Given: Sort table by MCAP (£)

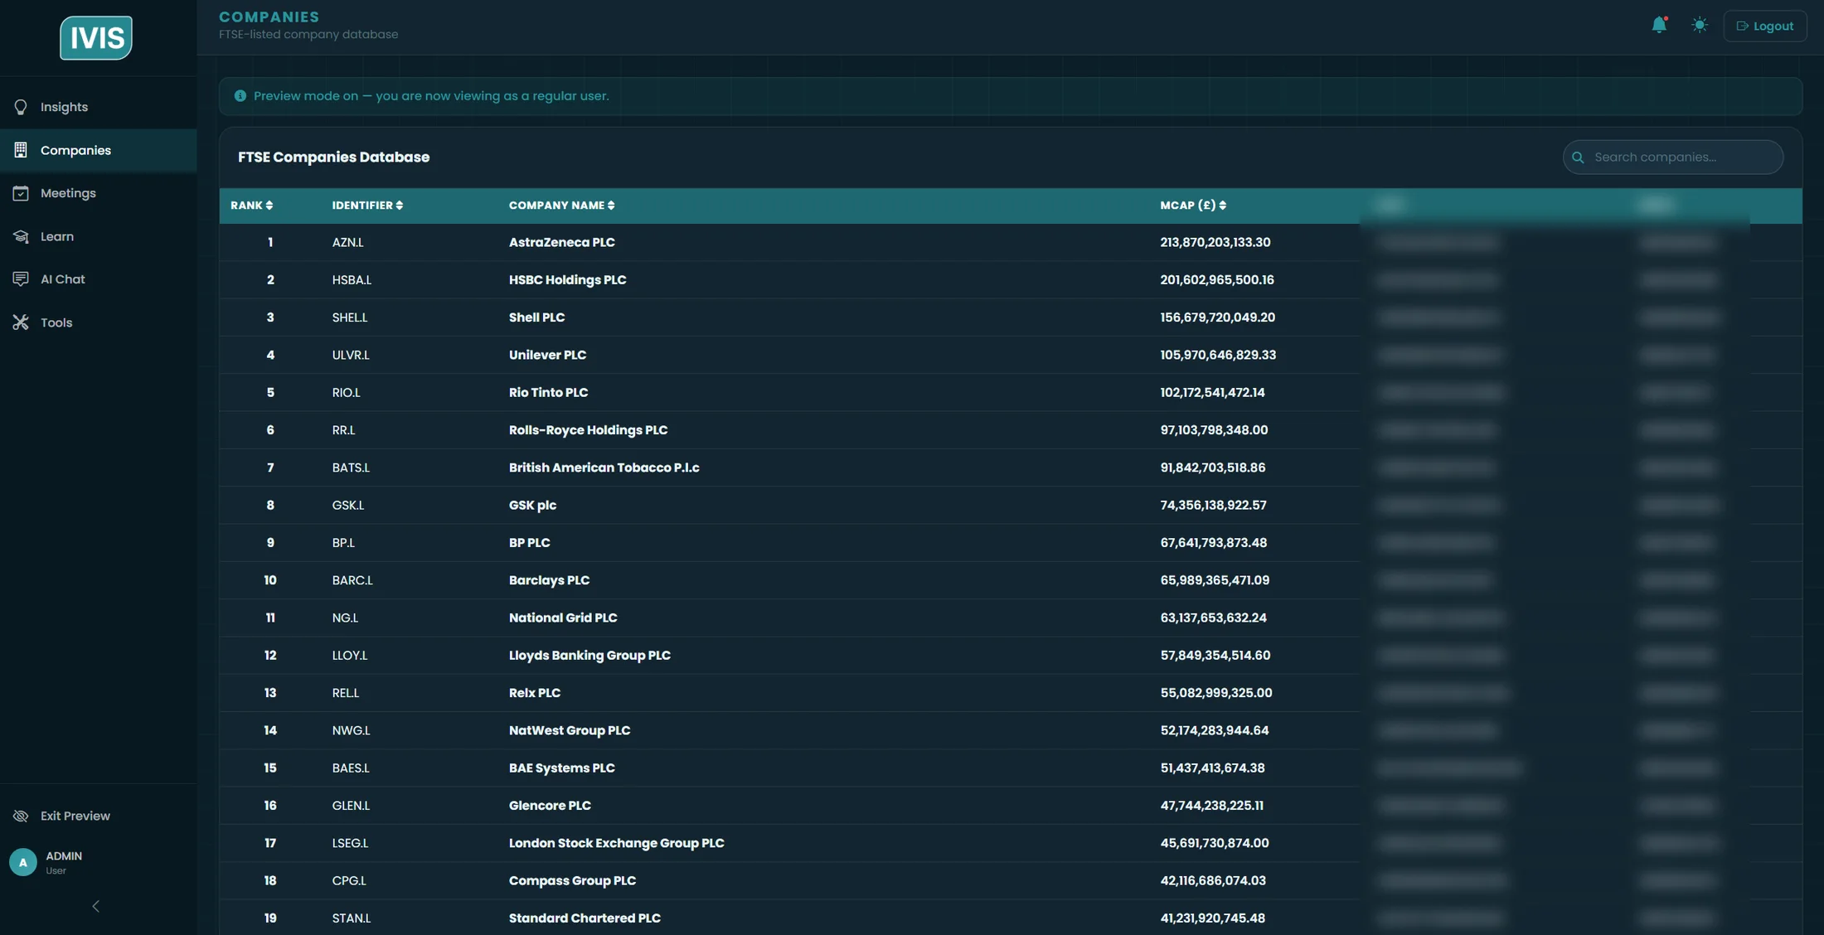Looking at the screenshot, I should coord(1193,206).
